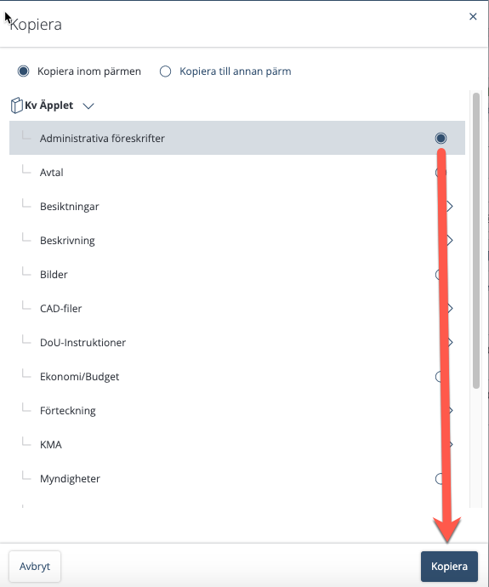Select the Administrativa föreskrifter radio button
This screenshot has height=587, width=489.
pos(441,138)
